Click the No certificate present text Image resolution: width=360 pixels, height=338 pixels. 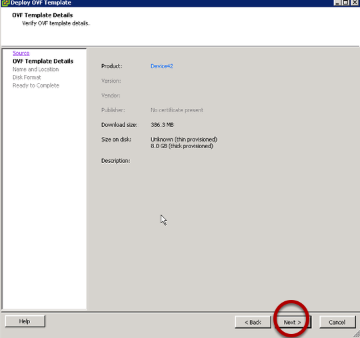click(x=177, y=110)
